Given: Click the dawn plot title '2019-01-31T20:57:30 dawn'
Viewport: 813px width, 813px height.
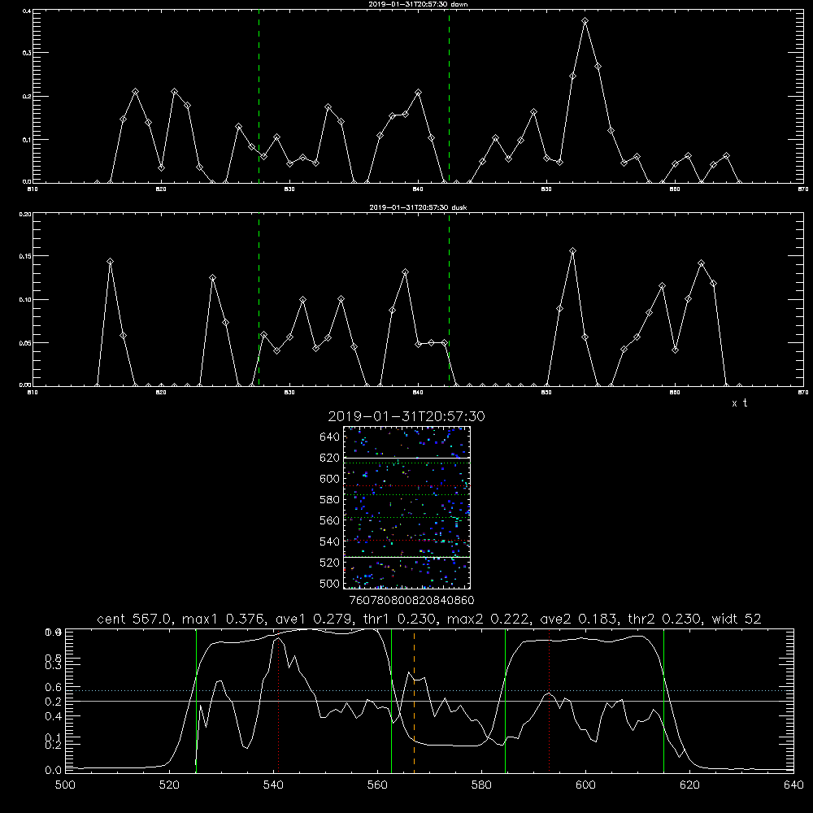Looking at the screenshot, I should (419, 4).
